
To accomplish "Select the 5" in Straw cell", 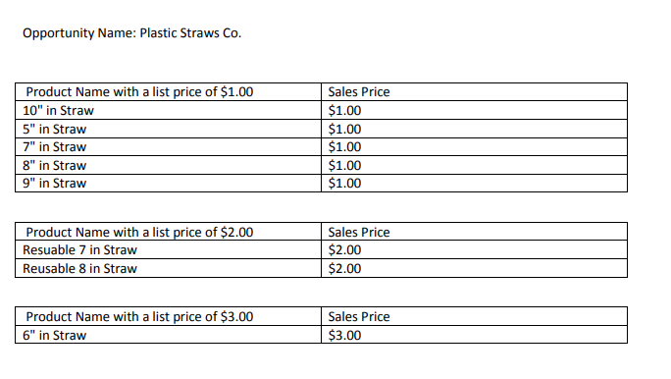I will [168, 129].
